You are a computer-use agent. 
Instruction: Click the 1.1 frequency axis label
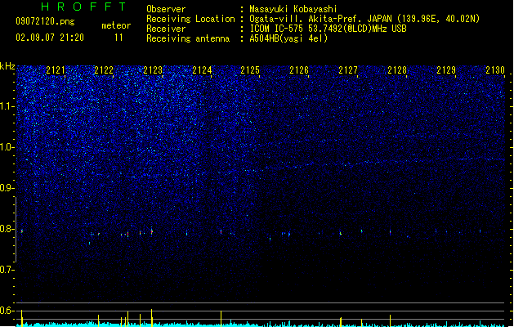click(x=7, y=106)
